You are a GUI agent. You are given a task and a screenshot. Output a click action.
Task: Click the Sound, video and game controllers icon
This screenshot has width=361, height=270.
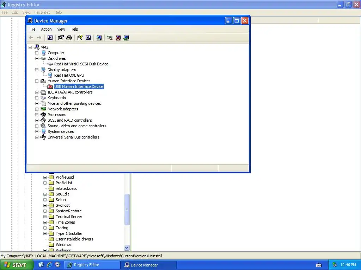point(43,126)
